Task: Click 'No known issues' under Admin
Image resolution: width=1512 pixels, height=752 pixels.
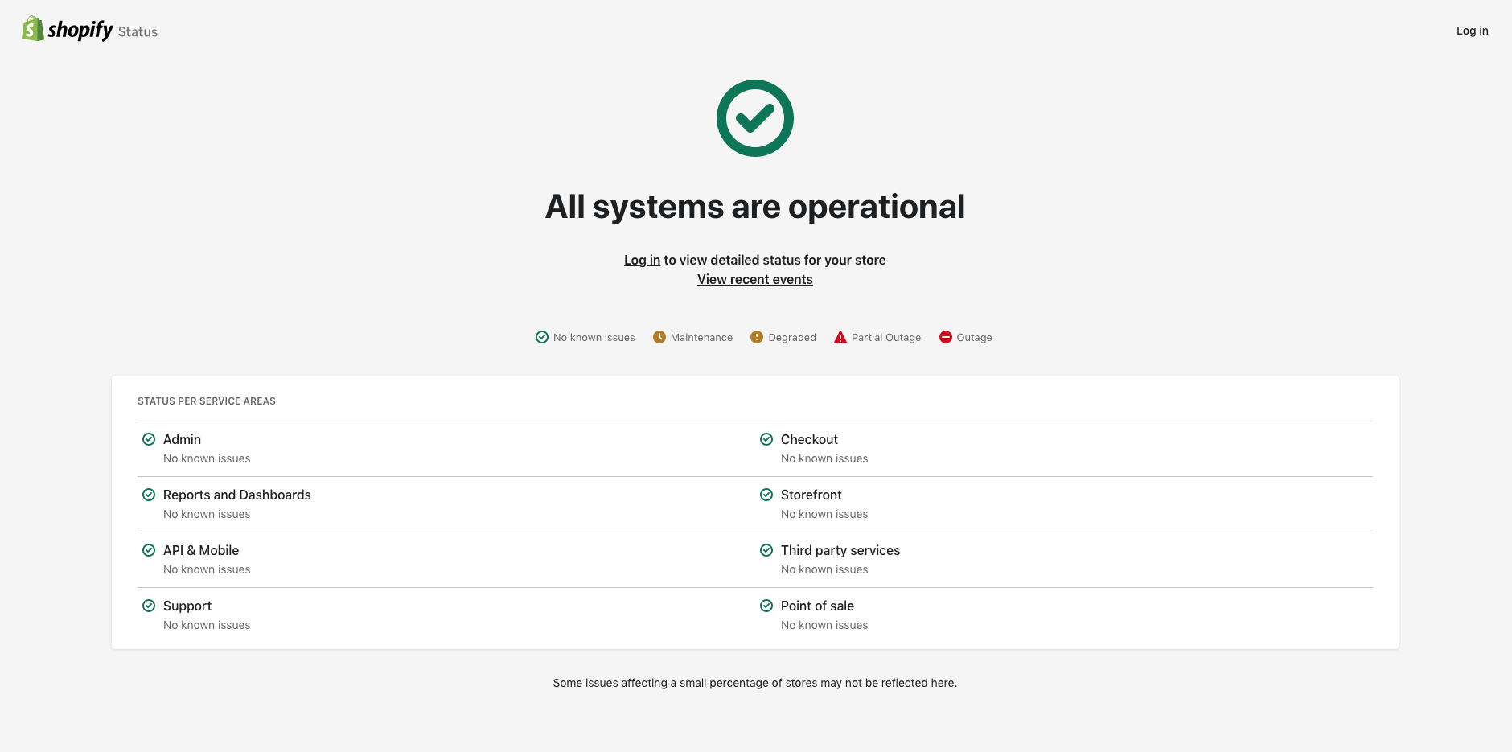Action: 207,458
